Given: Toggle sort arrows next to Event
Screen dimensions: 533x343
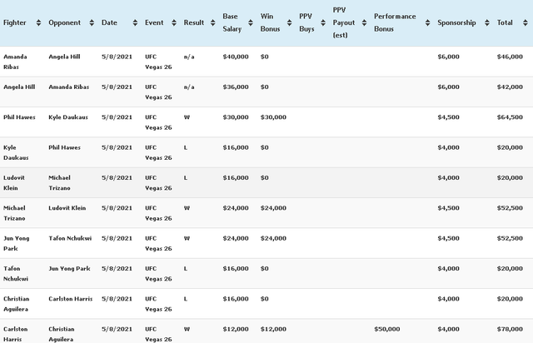Looking at the screenshot, I should click(x=174, y=22).
